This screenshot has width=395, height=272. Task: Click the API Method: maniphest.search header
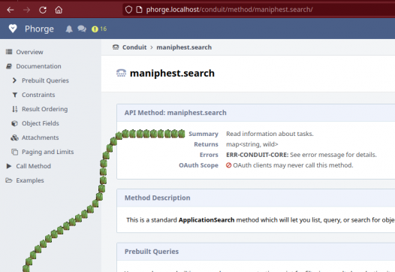coord(175,113)
